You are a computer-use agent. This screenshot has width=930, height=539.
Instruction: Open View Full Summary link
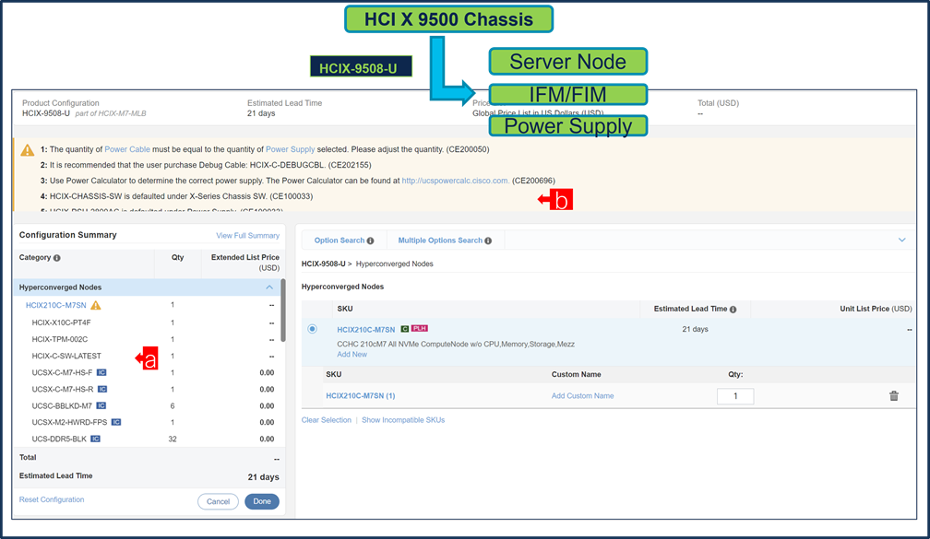(247, 236)
